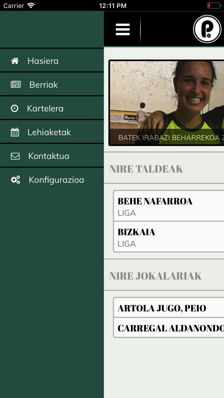
Task: Select Kartelera from the side menu
Action: coord(52,108)
